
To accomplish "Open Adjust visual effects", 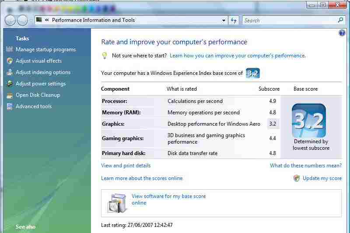I will 38,61.
